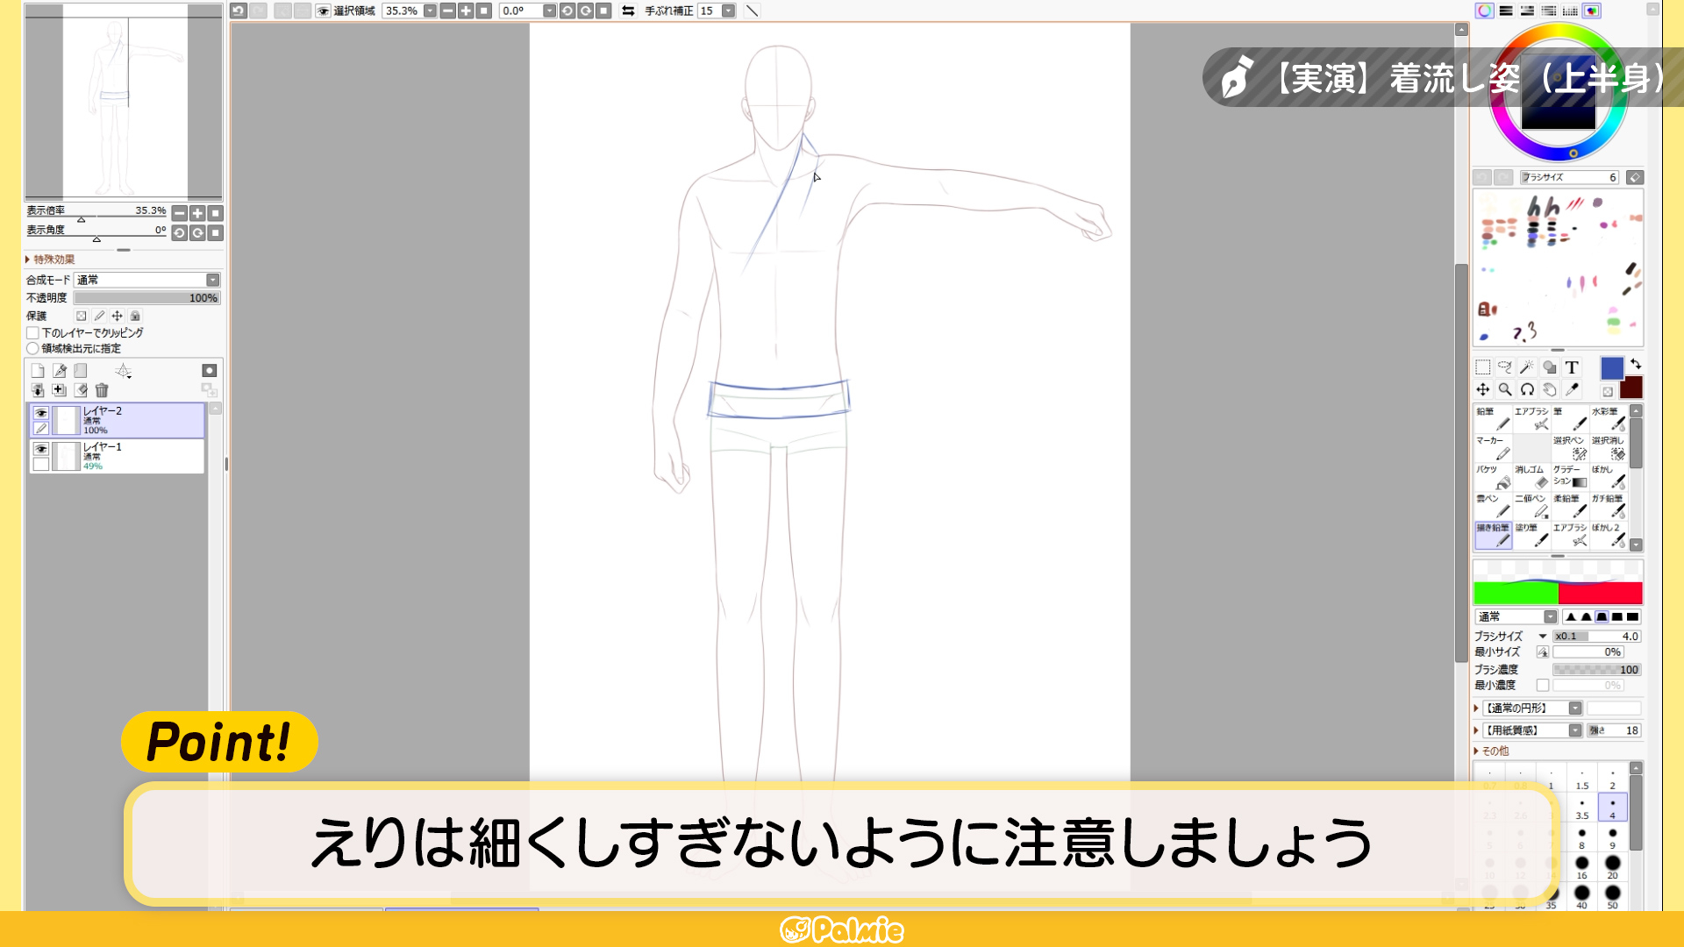Show the scratchpad panel tab
This screenshot has height=947, width=1684.
[1592, 11]
